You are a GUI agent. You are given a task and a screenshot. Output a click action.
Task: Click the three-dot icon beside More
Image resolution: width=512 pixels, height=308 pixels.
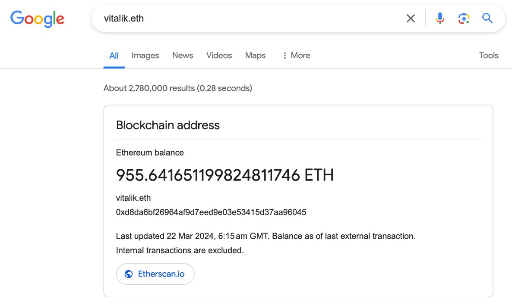point(284,55)
